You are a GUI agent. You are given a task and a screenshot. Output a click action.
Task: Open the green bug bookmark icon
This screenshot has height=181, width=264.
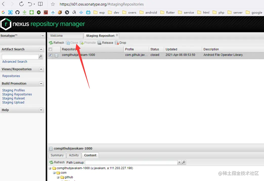[39, 12]
